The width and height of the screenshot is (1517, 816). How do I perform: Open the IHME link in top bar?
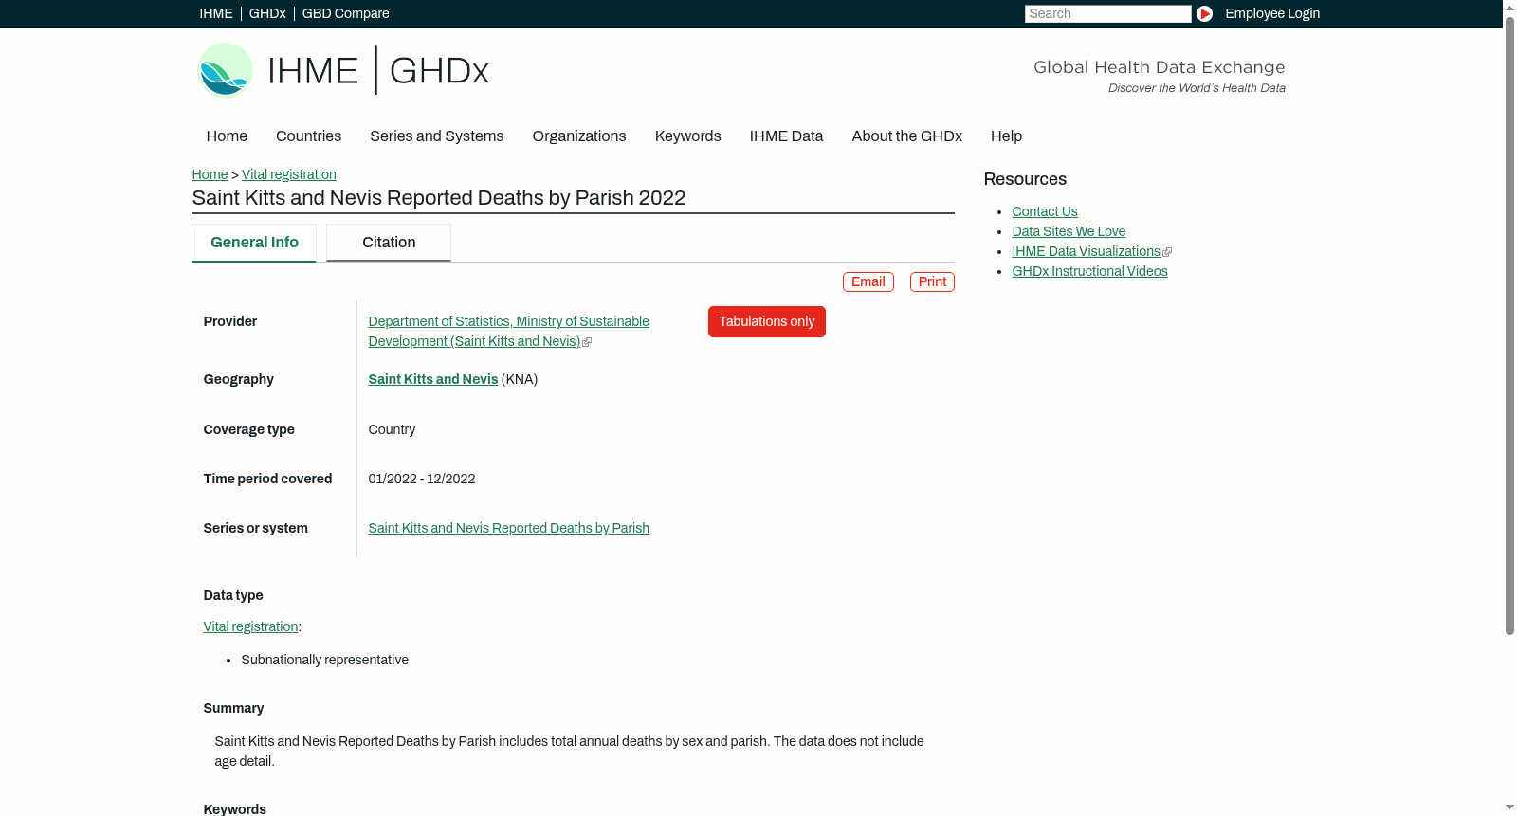216,13
